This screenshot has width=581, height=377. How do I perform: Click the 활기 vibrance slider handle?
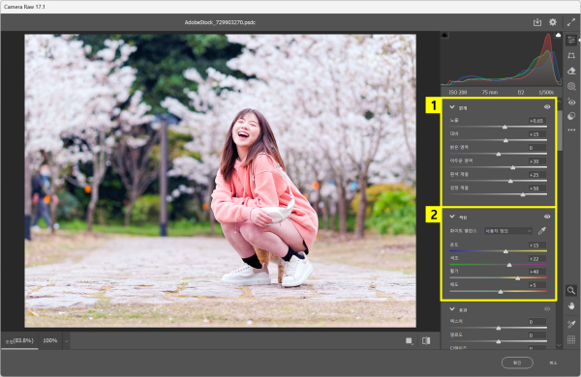[x=518, y=278]
